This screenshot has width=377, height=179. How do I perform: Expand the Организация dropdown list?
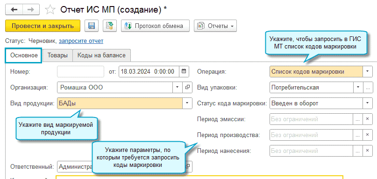(178, 87)
